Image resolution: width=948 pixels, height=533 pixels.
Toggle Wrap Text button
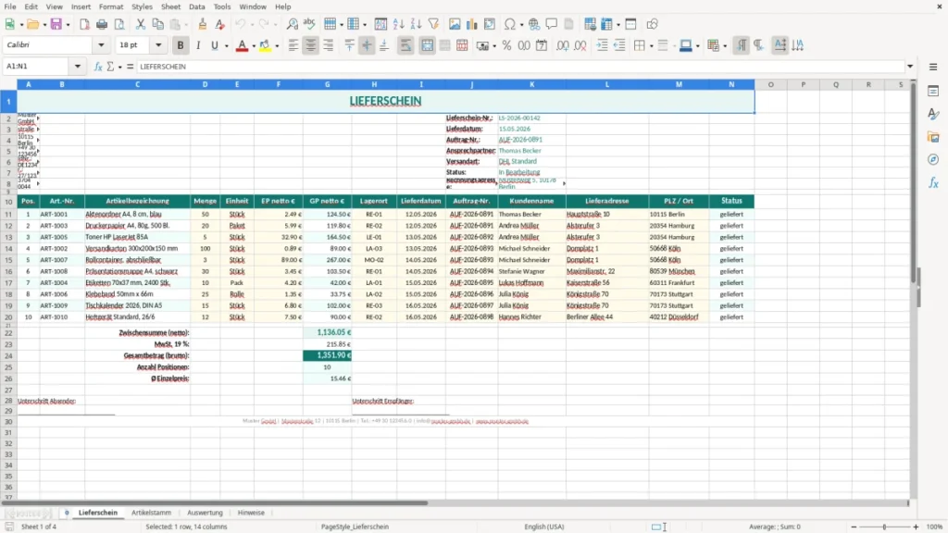(x=405, y=45)
